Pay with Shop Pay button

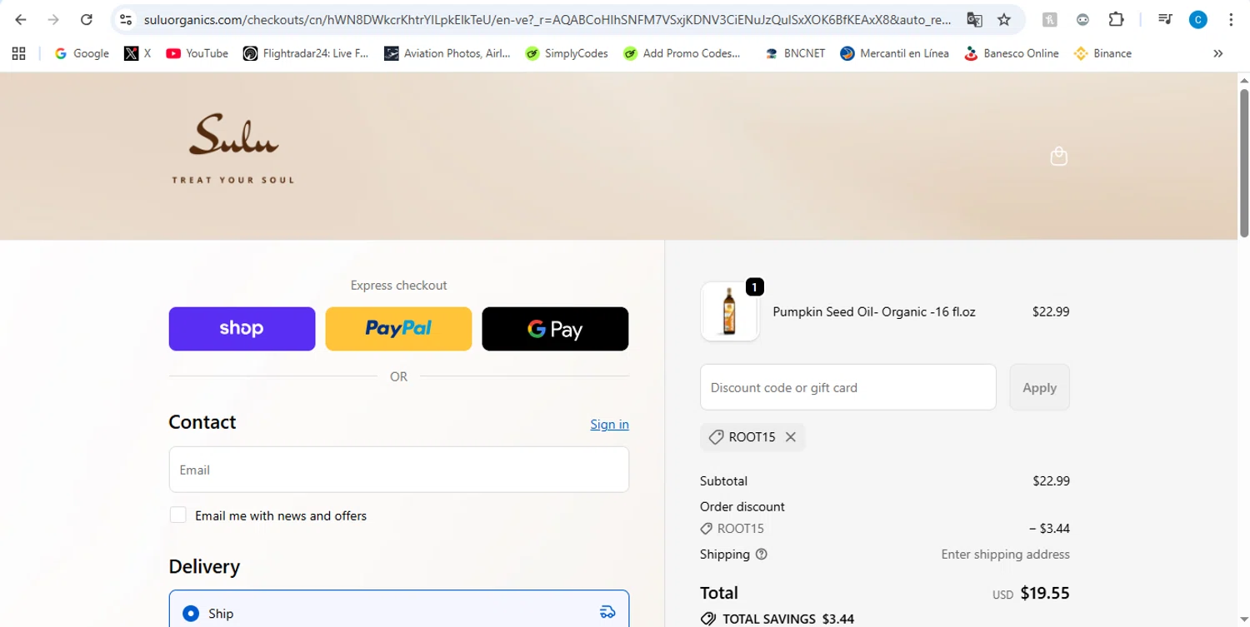(242, 329)
